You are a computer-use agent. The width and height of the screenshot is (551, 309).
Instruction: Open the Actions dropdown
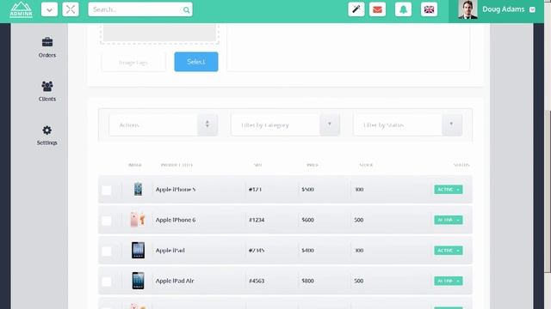pos(164,124)
